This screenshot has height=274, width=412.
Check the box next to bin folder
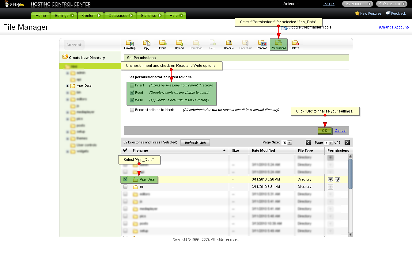pyautogui.click(x=125, y=187)
